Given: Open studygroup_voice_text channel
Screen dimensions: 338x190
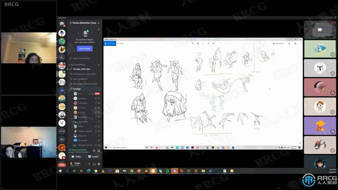Looking at the screenshot, I should click(84, 74).
